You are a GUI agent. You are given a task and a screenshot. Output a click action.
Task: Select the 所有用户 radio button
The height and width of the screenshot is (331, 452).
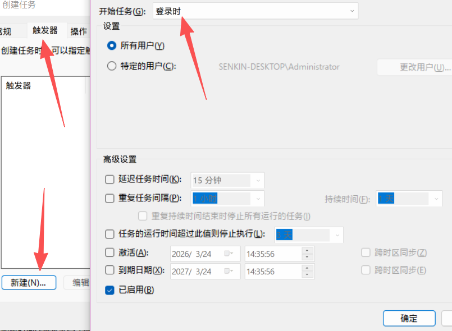pos(111,45)
